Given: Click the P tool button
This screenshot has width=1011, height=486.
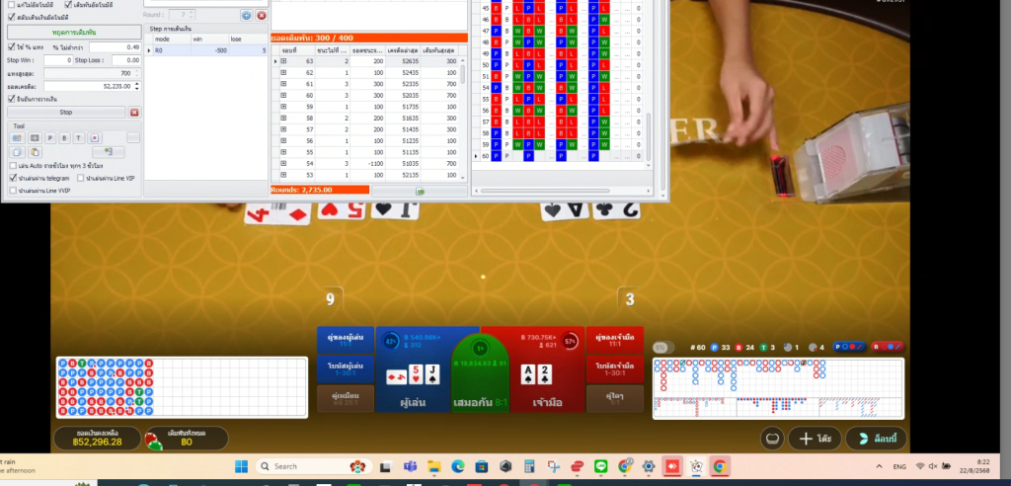Looking at the screenshot, I should 50,138.
